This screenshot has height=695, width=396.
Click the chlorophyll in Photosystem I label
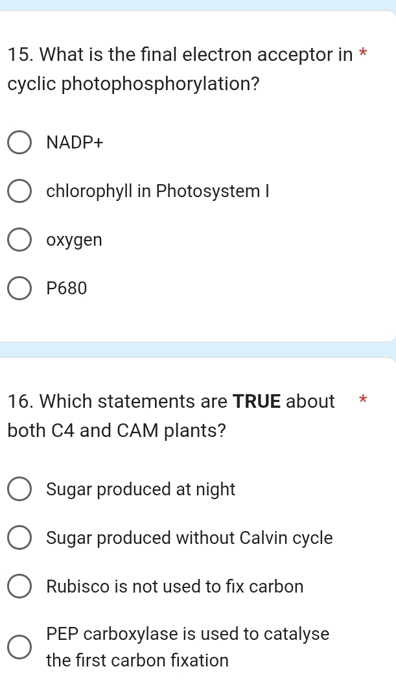tap(157, 191)
